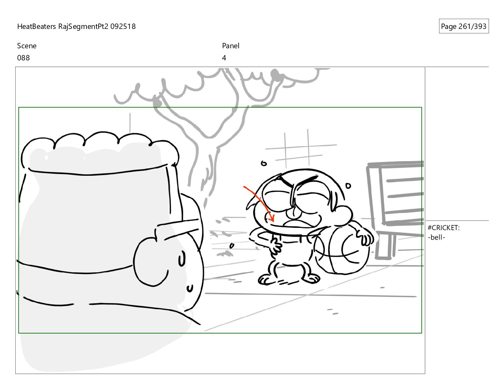The image size is (504, 389).
Task: Click the '#CRICKET:' dialogue label
Action: (x=444, y=228)
